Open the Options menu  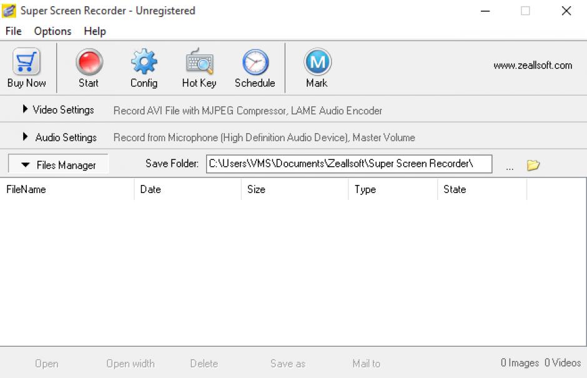point(52,31)
